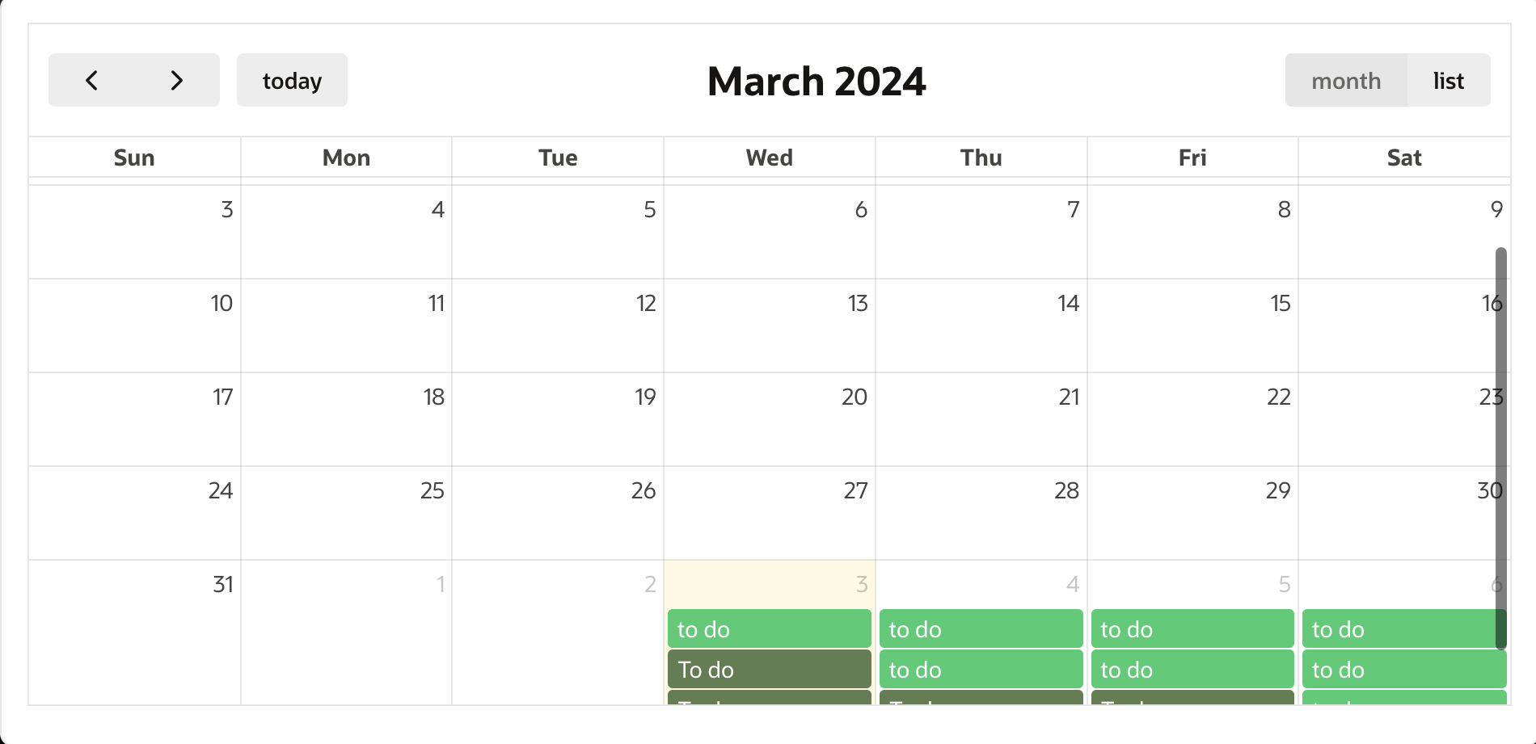Select day number 31 in the calendar

point(222,584)
